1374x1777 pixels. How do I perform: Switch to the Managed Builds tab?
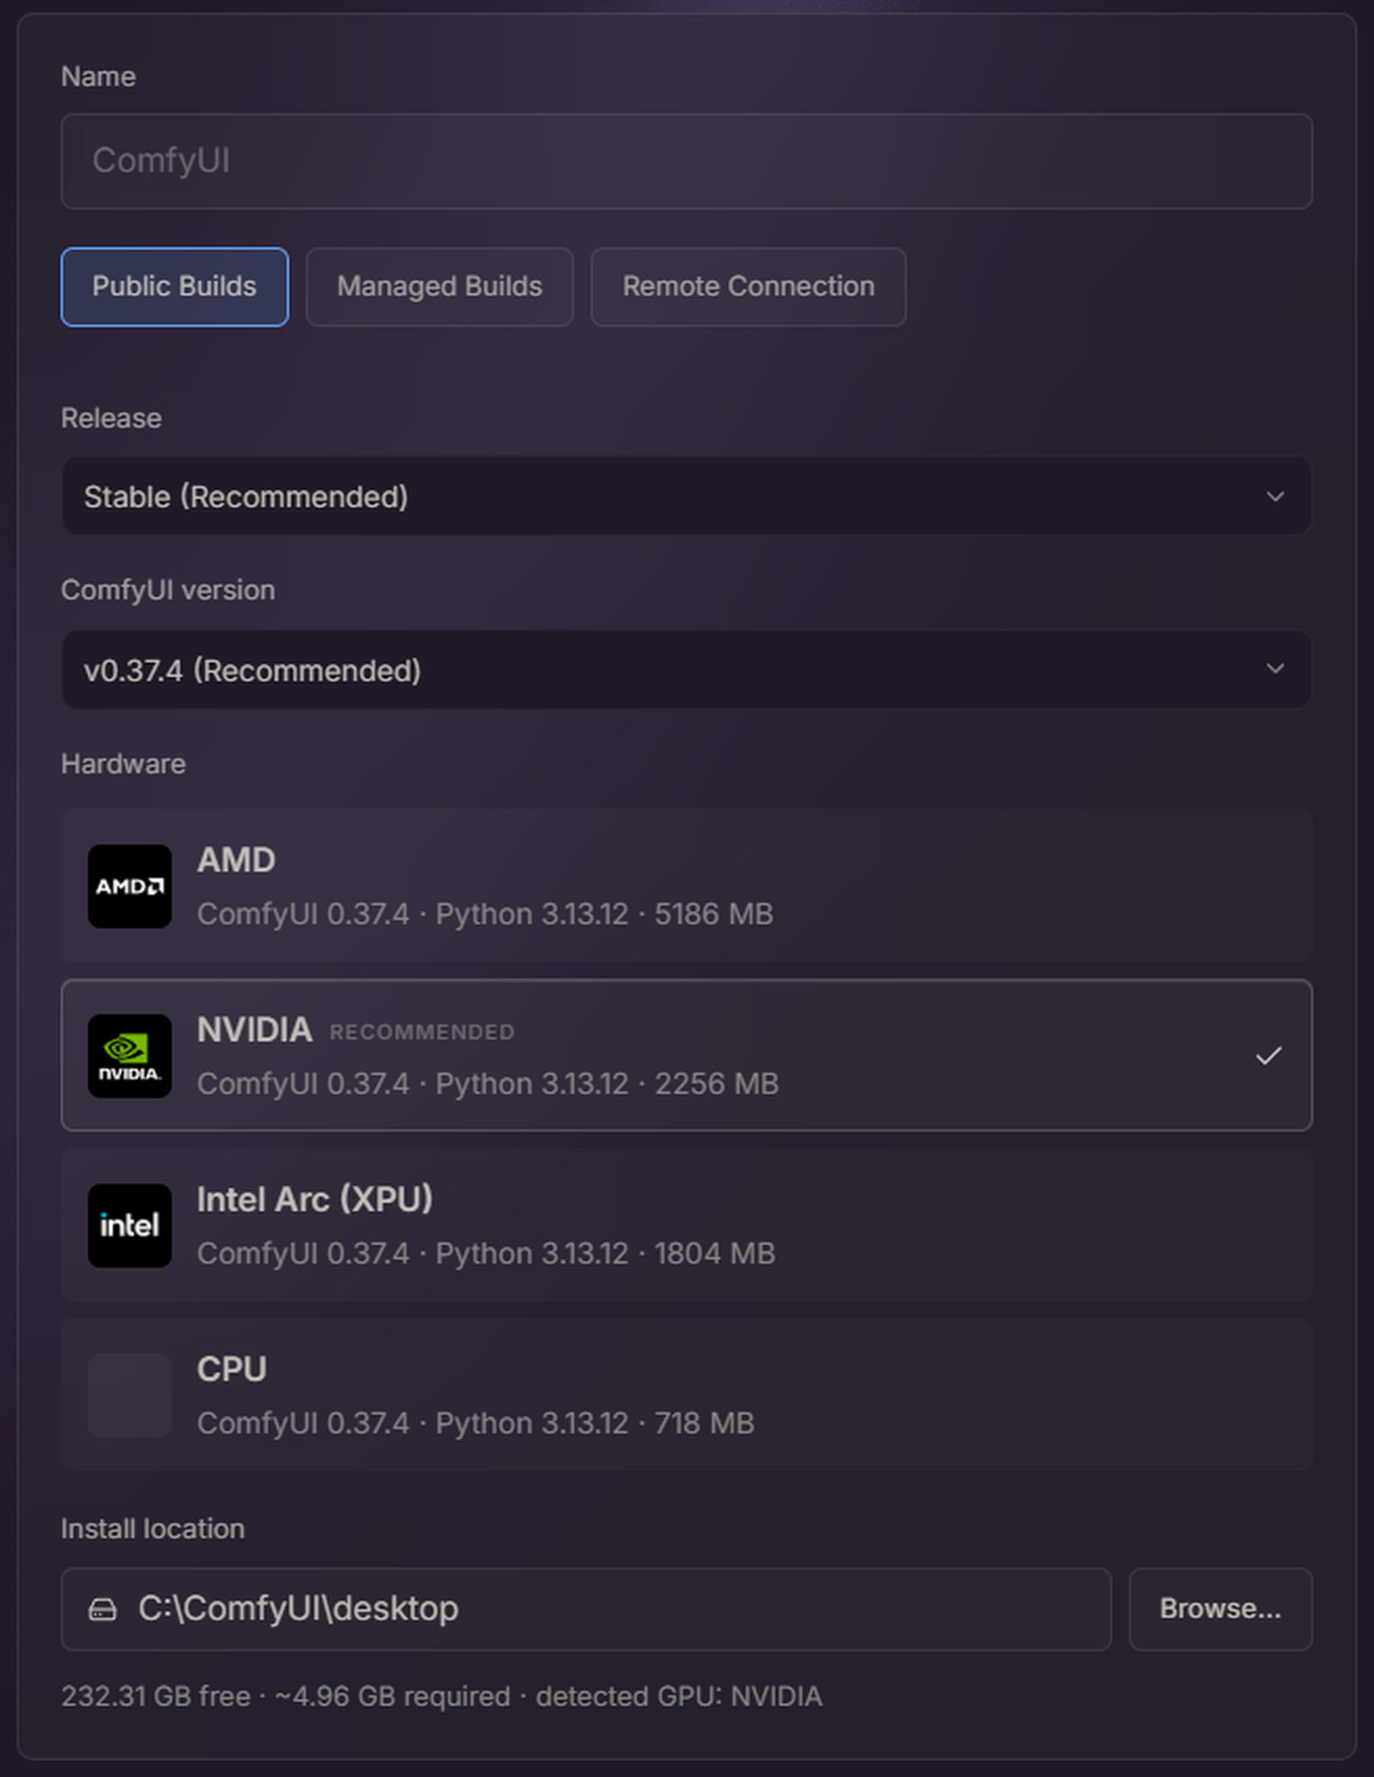(440, 287)
